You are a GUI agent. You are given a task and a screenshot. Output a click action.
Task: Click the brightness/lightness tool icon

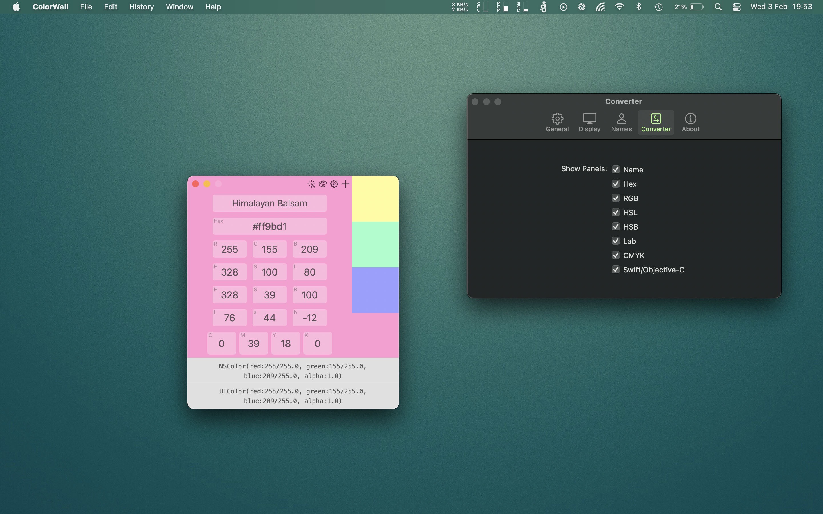(x=311, y=184)
